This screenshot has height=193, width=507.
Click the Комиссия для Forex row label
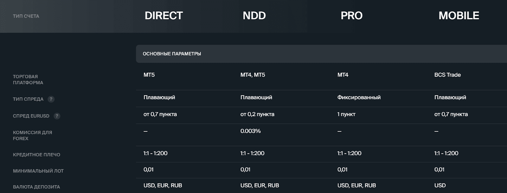pyautogui.click(x=32, y=136)
